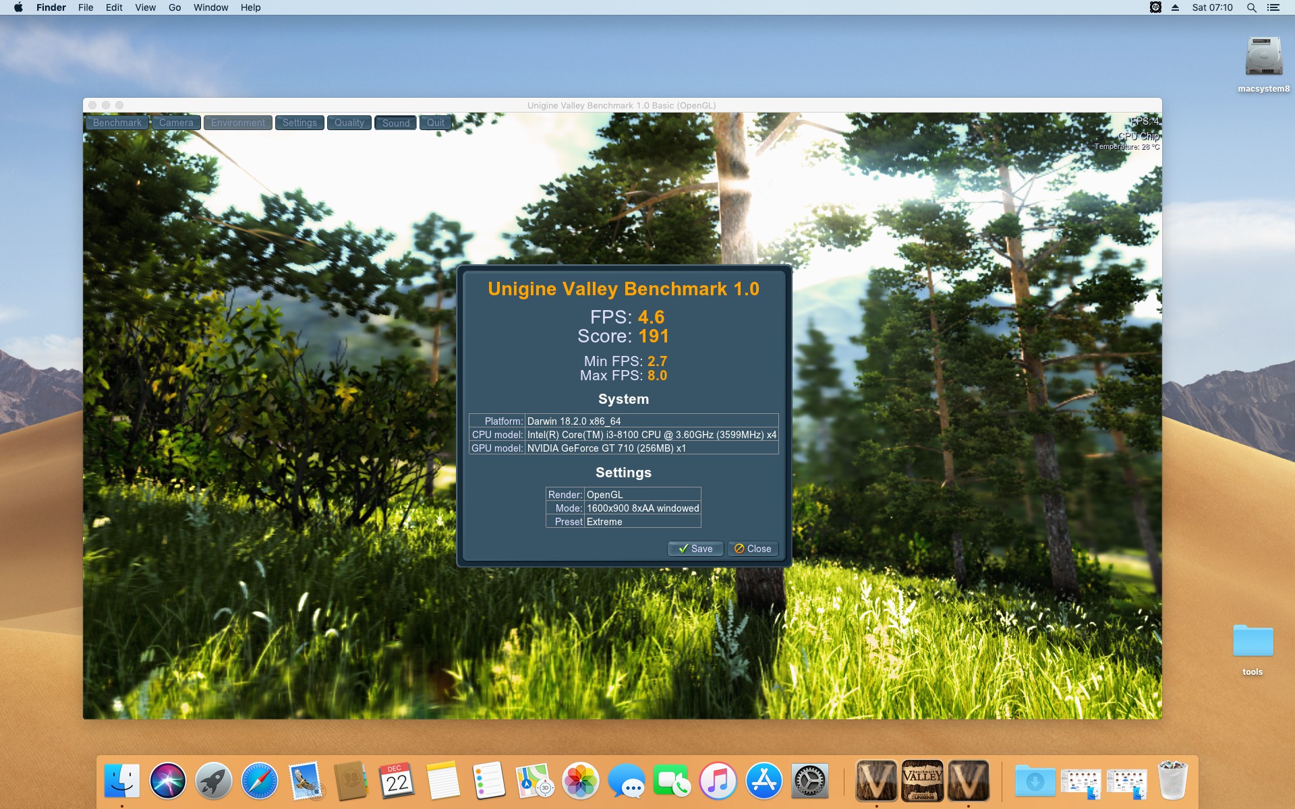Image resolution: width=1295 pixels, height=809 pixels.
Task: Click the Save button in results dialog
Action: 695,549
